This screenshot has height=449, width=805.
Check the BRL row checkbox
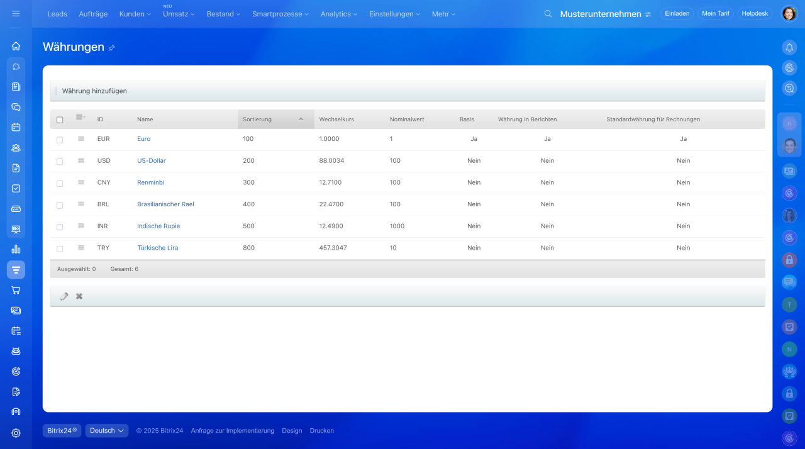[60, 205]
